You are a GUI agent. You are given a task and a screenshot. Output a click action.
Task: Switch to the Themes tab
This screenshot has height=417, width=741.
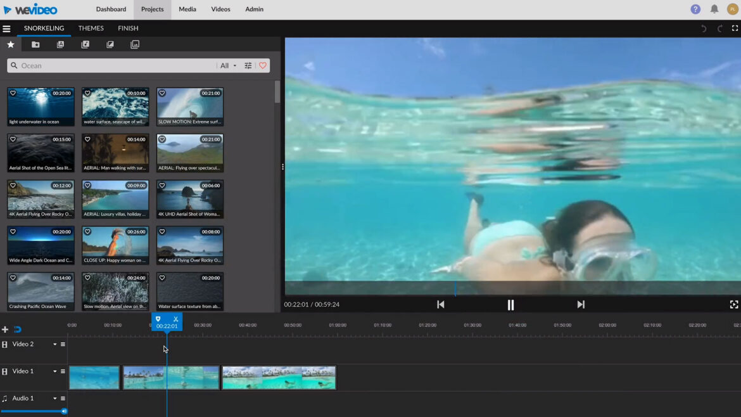(x=91, y=29)
